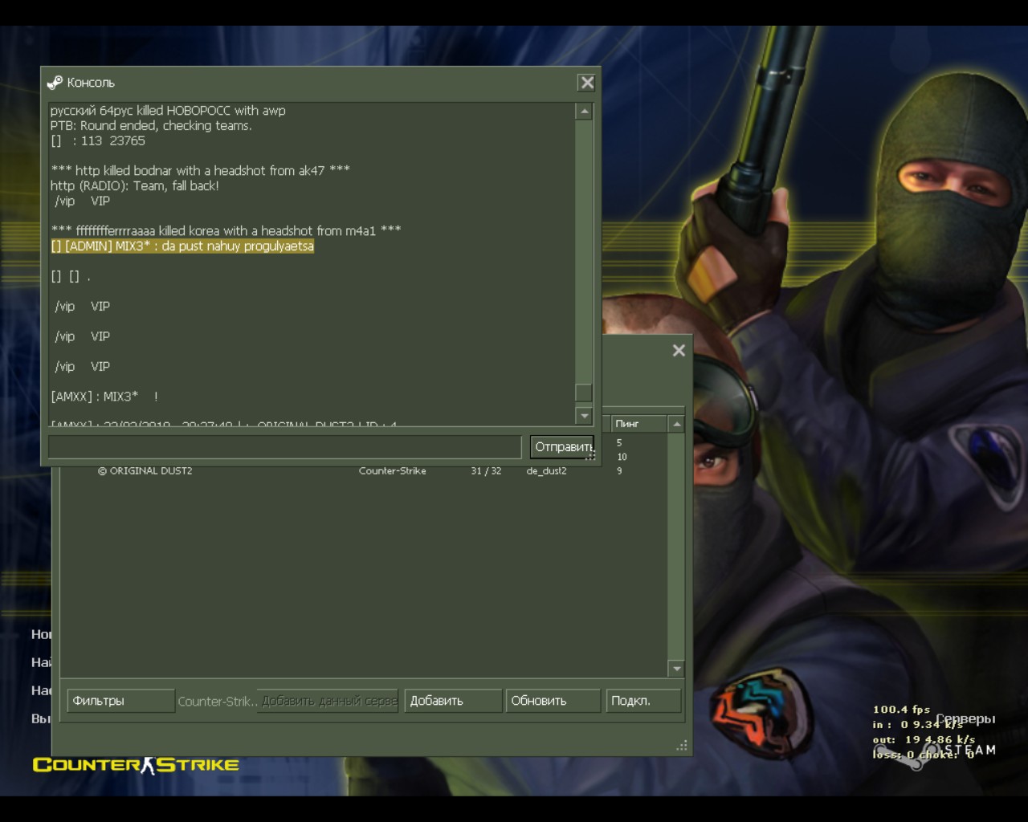The width and height of the screenshot is (1028, 822).
Task: Click ping value 9 in server list
Action: tap(619, 471)
